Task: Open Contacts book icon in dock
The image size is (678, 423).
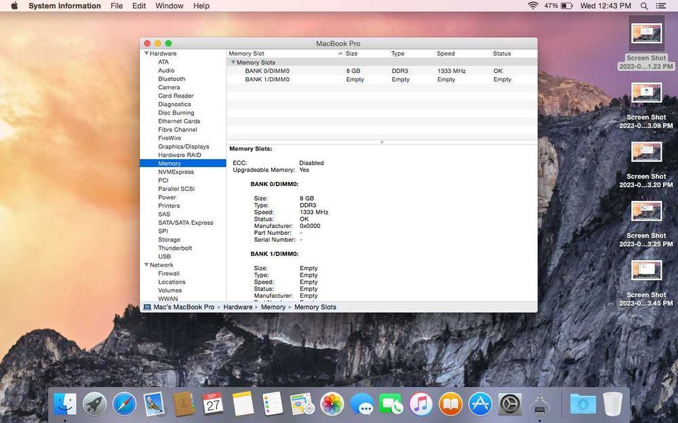Action: (184, 405)
